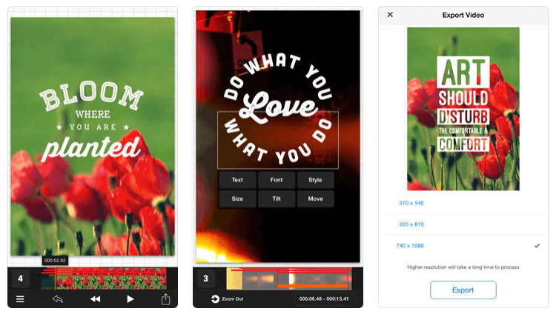Select the 'BLOOM' arched text
Viewport: 559px width, 317px height.
[x=92, y=95]
